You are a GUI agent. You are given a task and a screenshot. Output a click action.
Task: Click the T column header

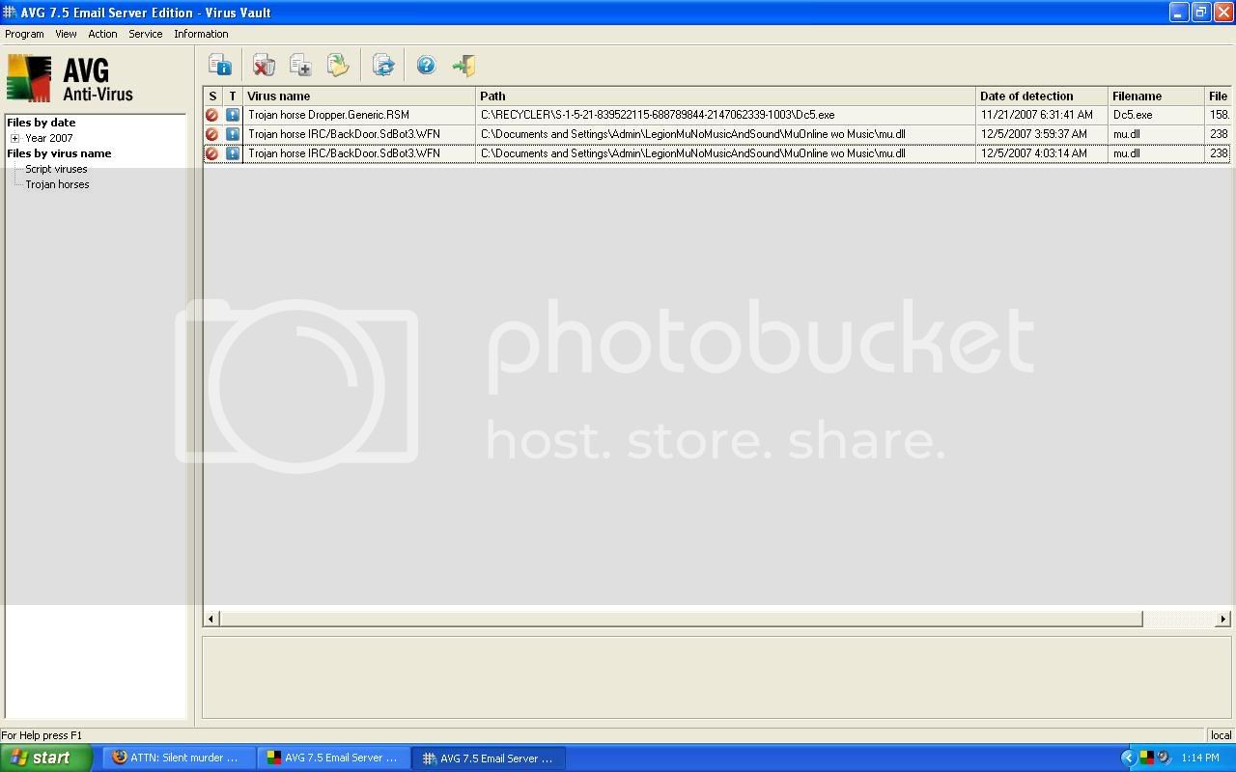tap(233, 96)
